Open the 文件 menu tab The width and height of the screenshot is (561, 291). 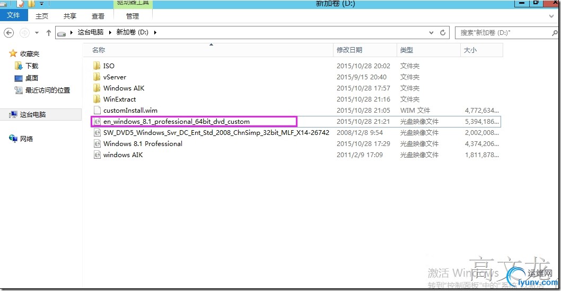point(13,15)
